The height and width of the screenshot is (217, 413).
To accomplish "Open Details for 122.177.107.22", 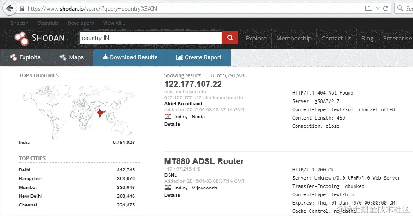I will point(172,124).
